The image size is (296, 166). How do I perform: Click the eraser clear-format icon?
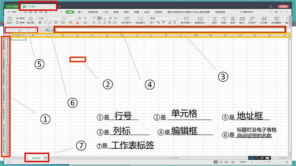pos(85,23)
